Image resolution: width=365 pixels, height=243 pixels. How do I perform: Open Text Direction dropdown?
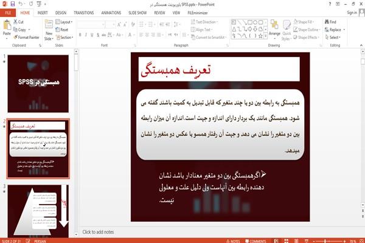pyautogui.click(x=204, y=22)
